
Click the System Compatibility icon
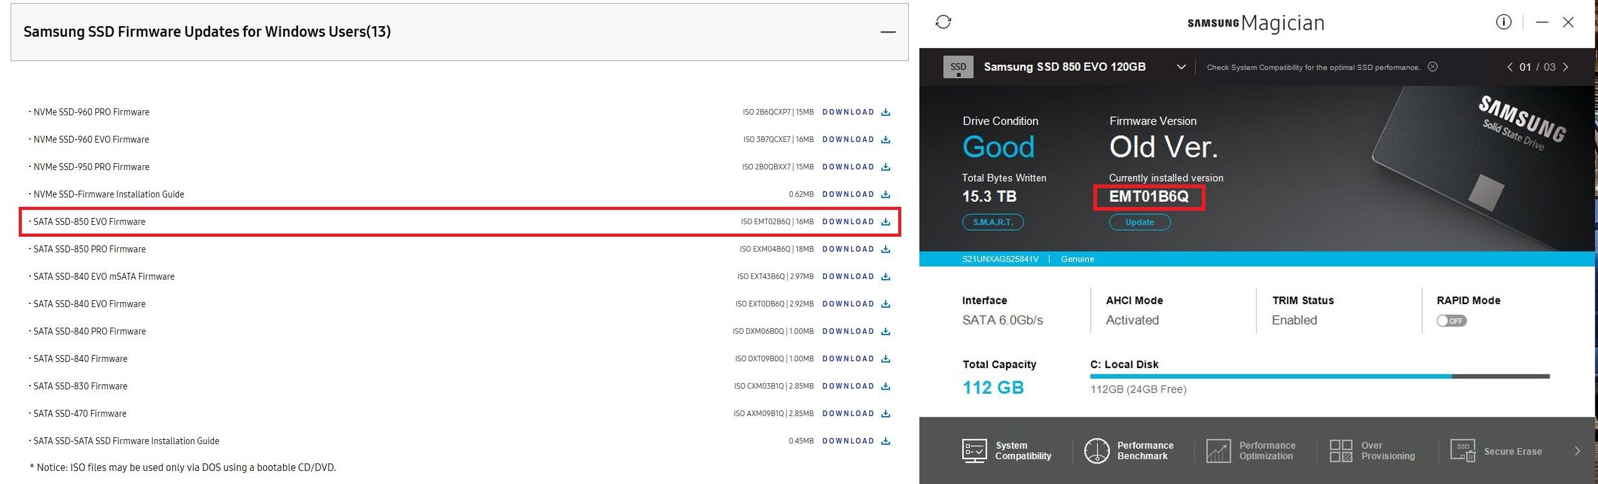coord(974,450)
